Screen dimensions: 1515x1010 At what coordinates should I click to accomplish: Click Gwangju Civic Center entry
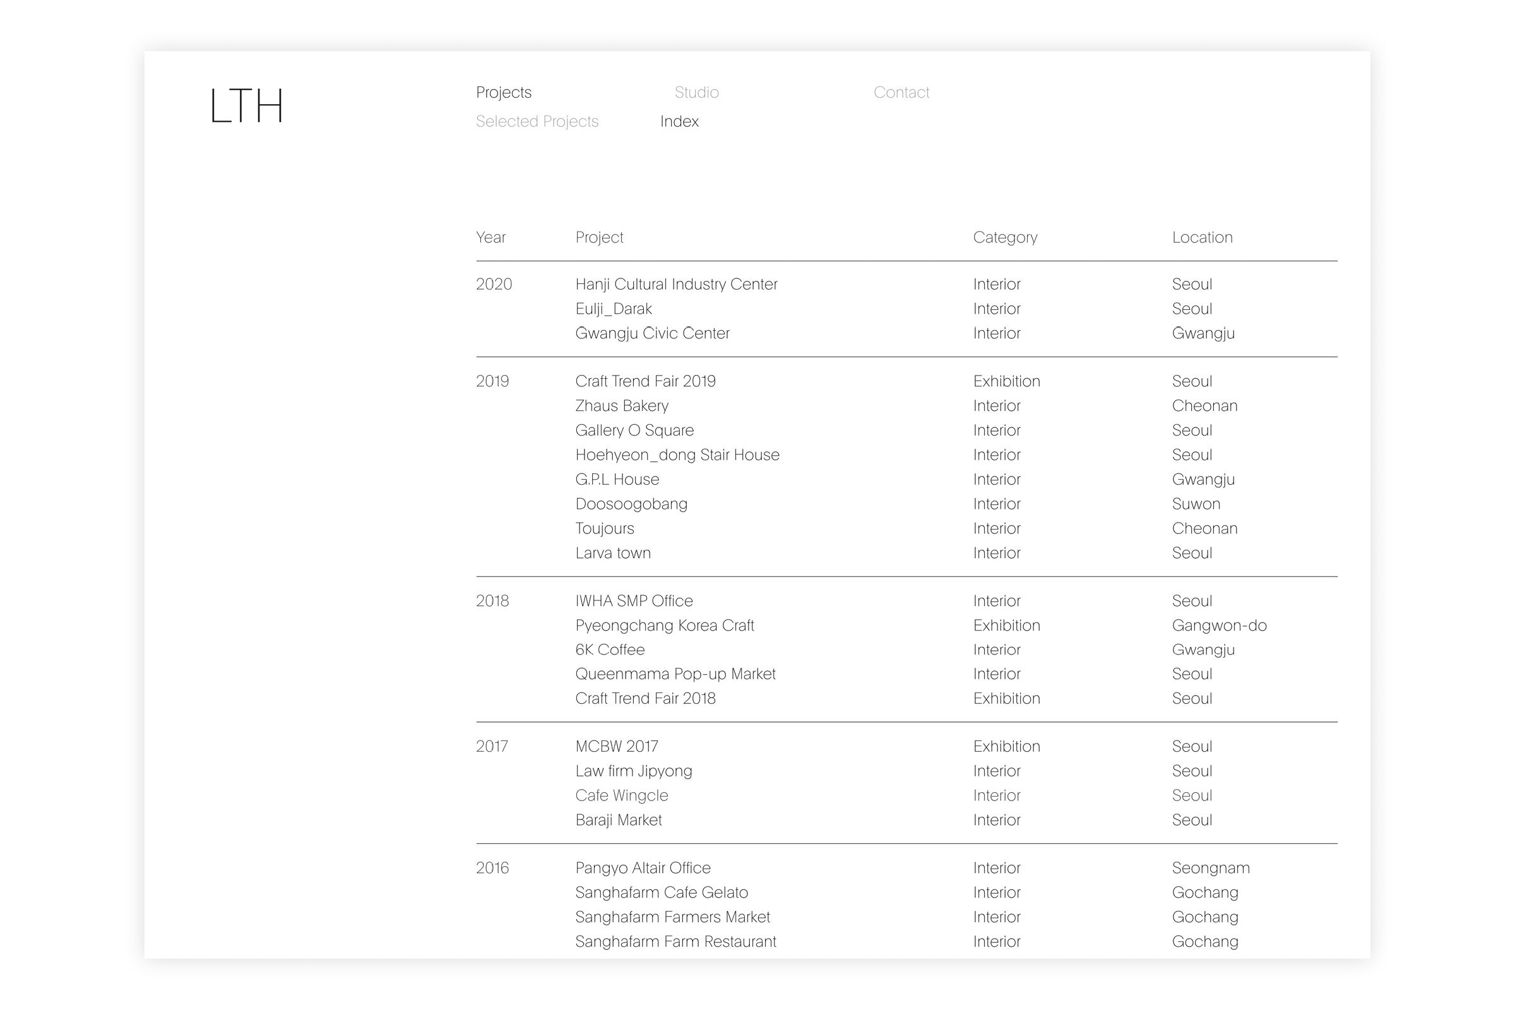point(652,333)
